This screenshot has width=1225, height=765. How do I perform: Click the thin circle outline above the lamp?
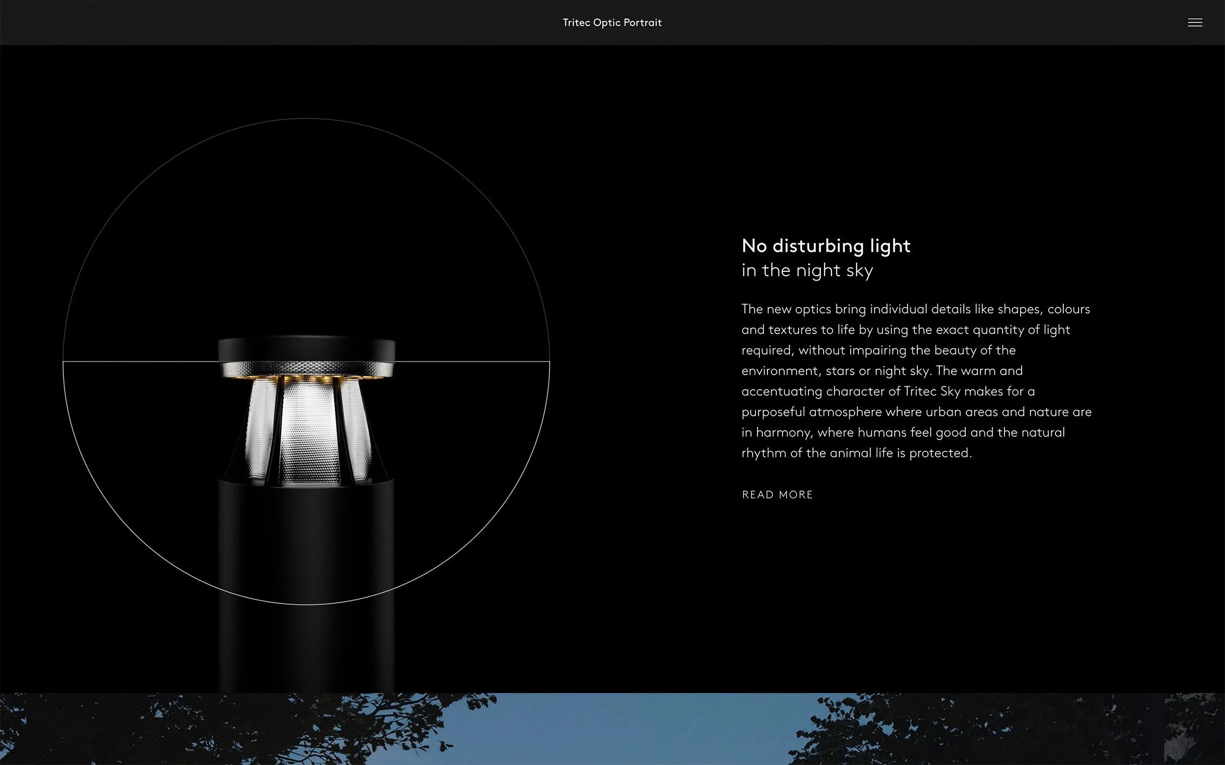(x=306, y=119)
